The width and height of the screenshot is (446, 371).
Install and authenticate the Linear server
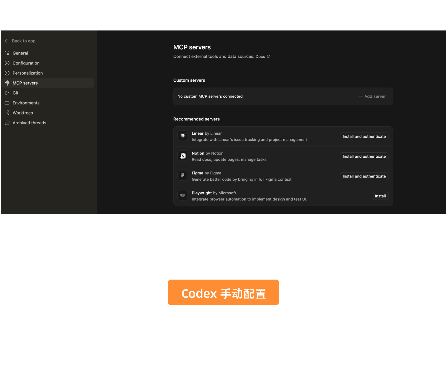364,136
